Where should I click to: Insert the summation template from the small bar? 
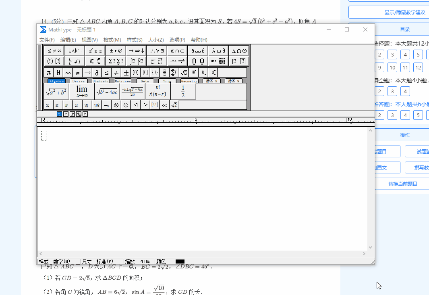pyautogui.click(x=174, y=73)
